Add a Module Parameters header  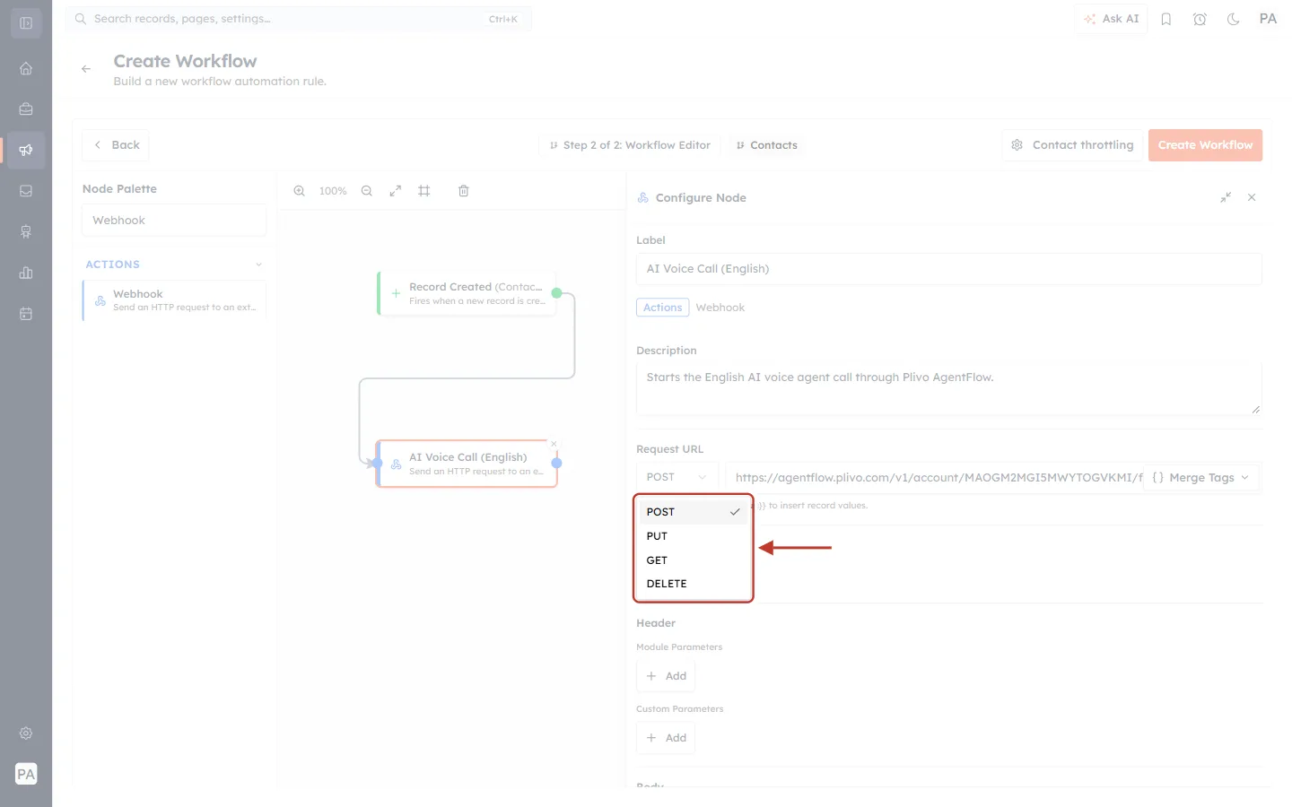click(667, 676)
